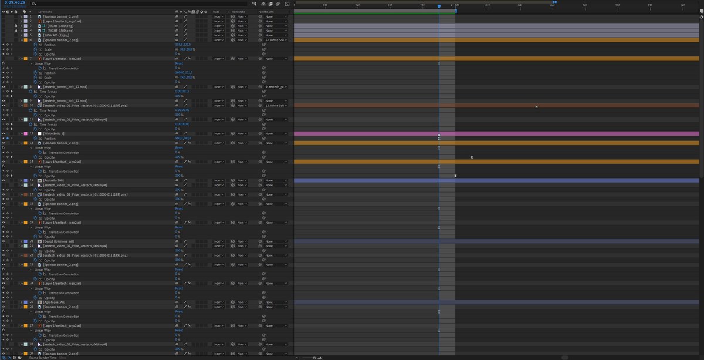Click orange label swatch of layer 6
Screen dimensions: 704x360
tap(25, 40)
